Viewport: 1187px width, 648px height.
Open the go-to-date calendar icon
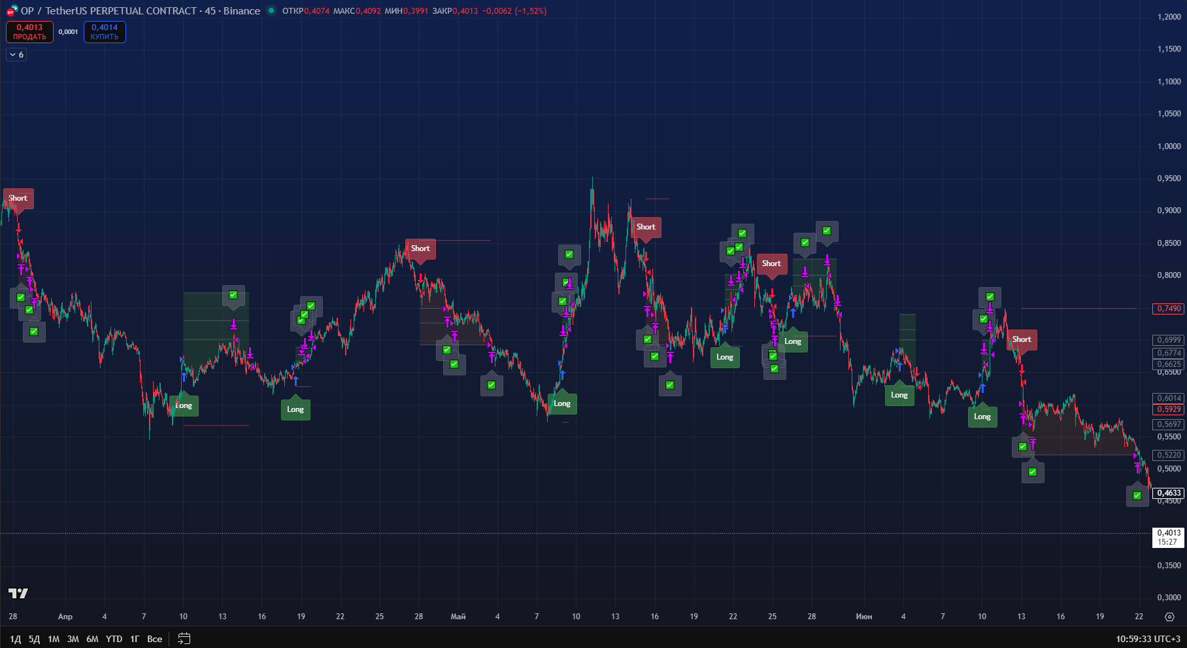[x=184, y=639]
